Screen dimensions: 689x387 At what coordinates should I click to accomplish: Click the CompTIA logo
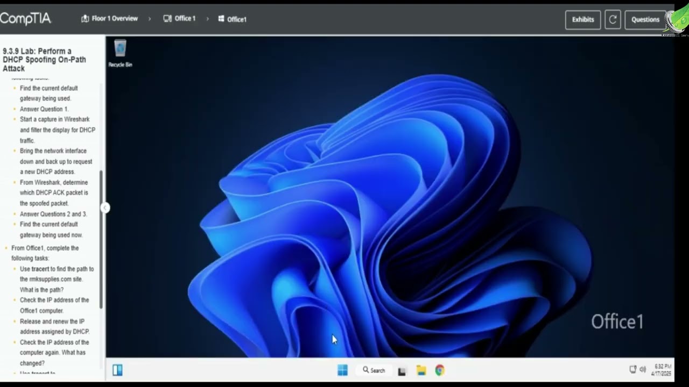(x=25, y=19)
